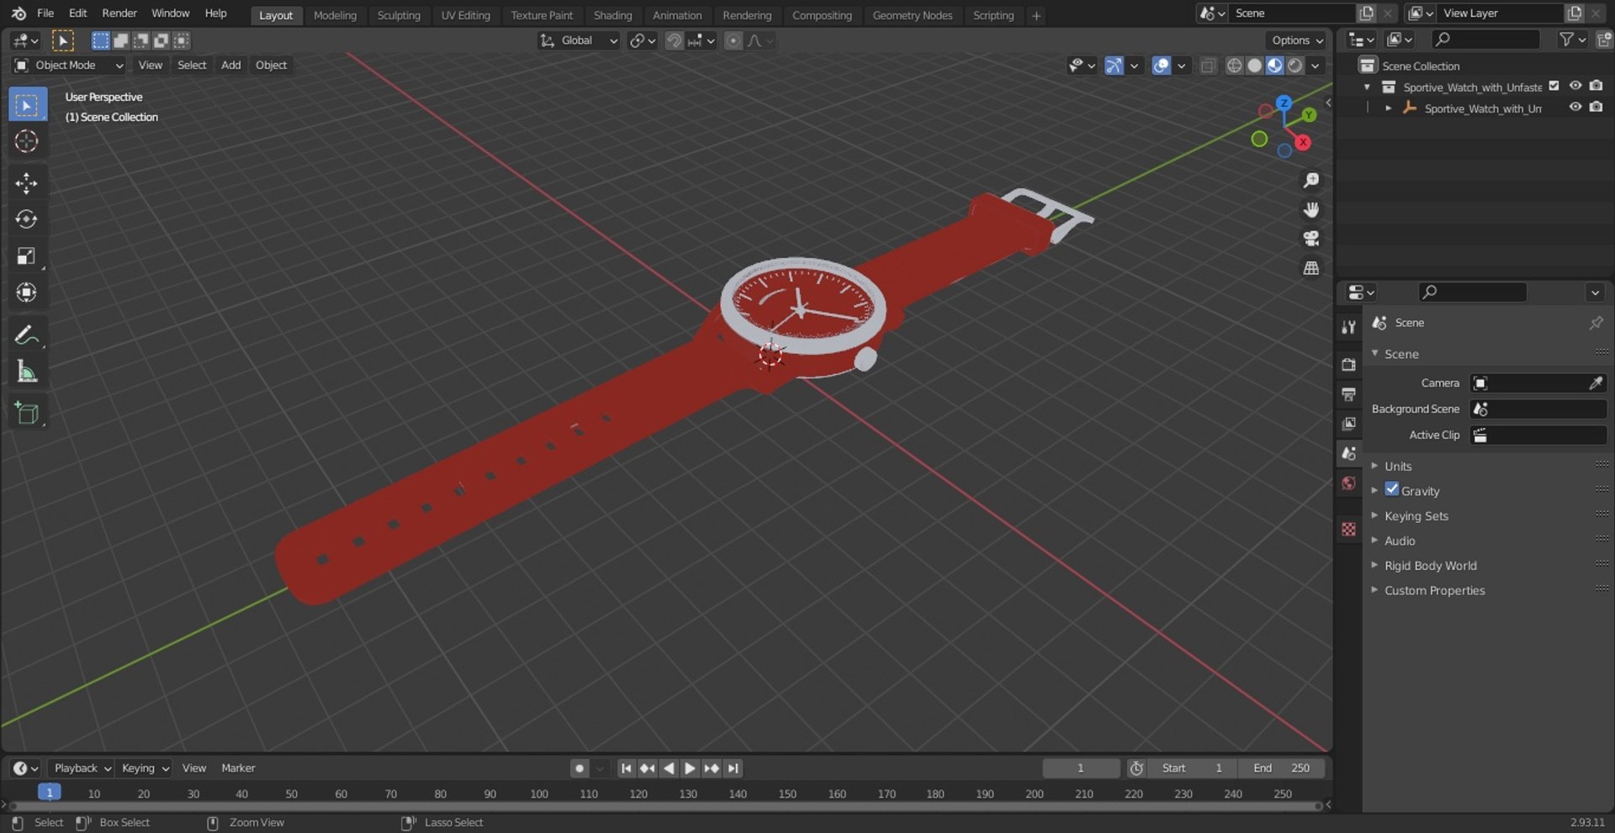Hide the Sportive_Watch_with_Un object in viewport
This screenshot has width=1615, height=833.
1575,108
